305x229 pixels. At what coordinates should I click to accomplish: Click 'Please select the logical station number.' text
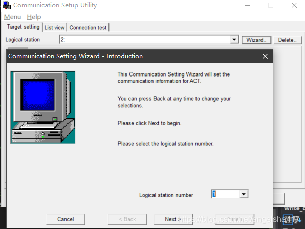165,144
